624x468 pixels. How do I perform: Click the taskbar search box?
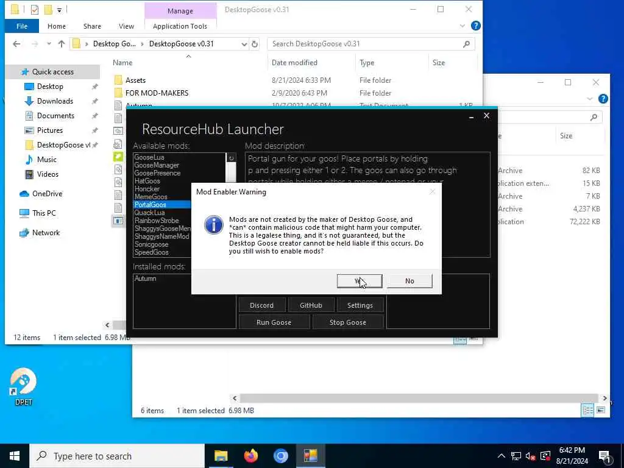tap(117, 456)
